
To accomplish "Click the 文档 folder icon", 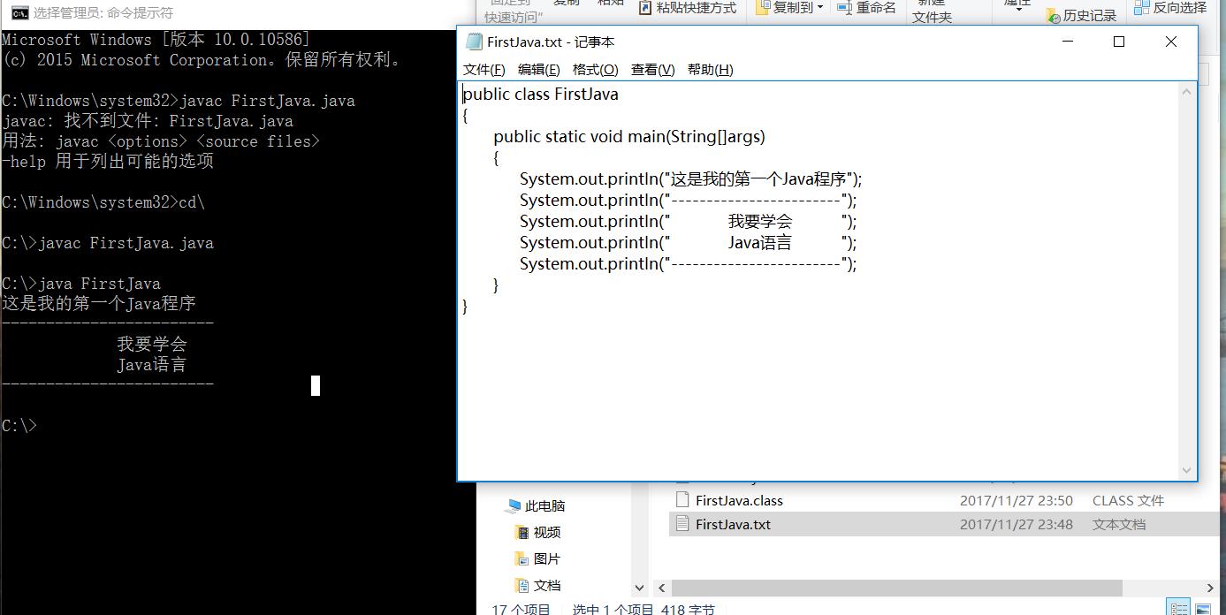I will [522, 586].
